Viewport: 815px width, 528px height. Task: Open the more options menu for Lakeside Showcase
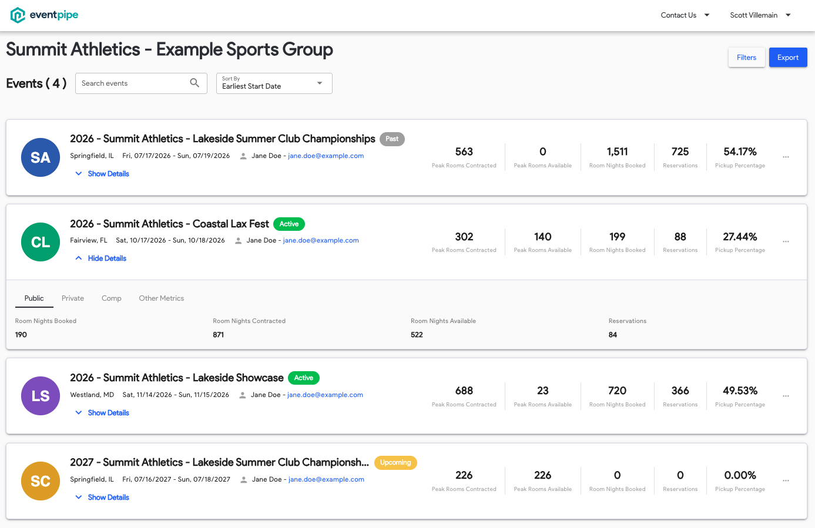click(x=786, y=396)
